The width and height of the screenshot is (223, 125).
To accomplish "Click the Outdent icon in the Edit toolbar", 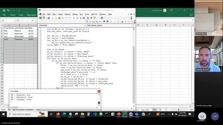I will click(107, 22).
